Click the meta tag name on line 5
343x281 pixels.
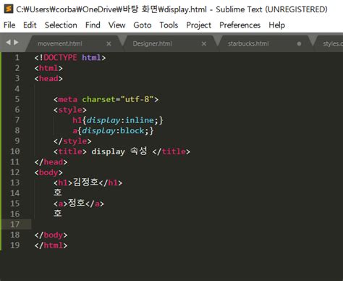pos(68,99)
